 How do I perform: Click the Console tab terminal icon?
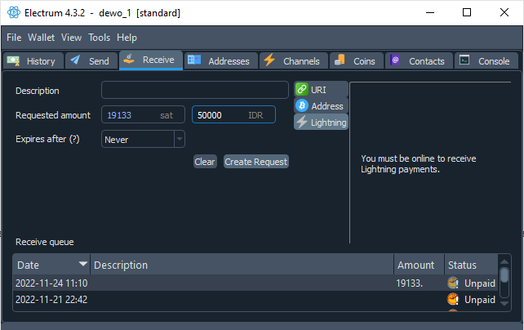[464, 60]
